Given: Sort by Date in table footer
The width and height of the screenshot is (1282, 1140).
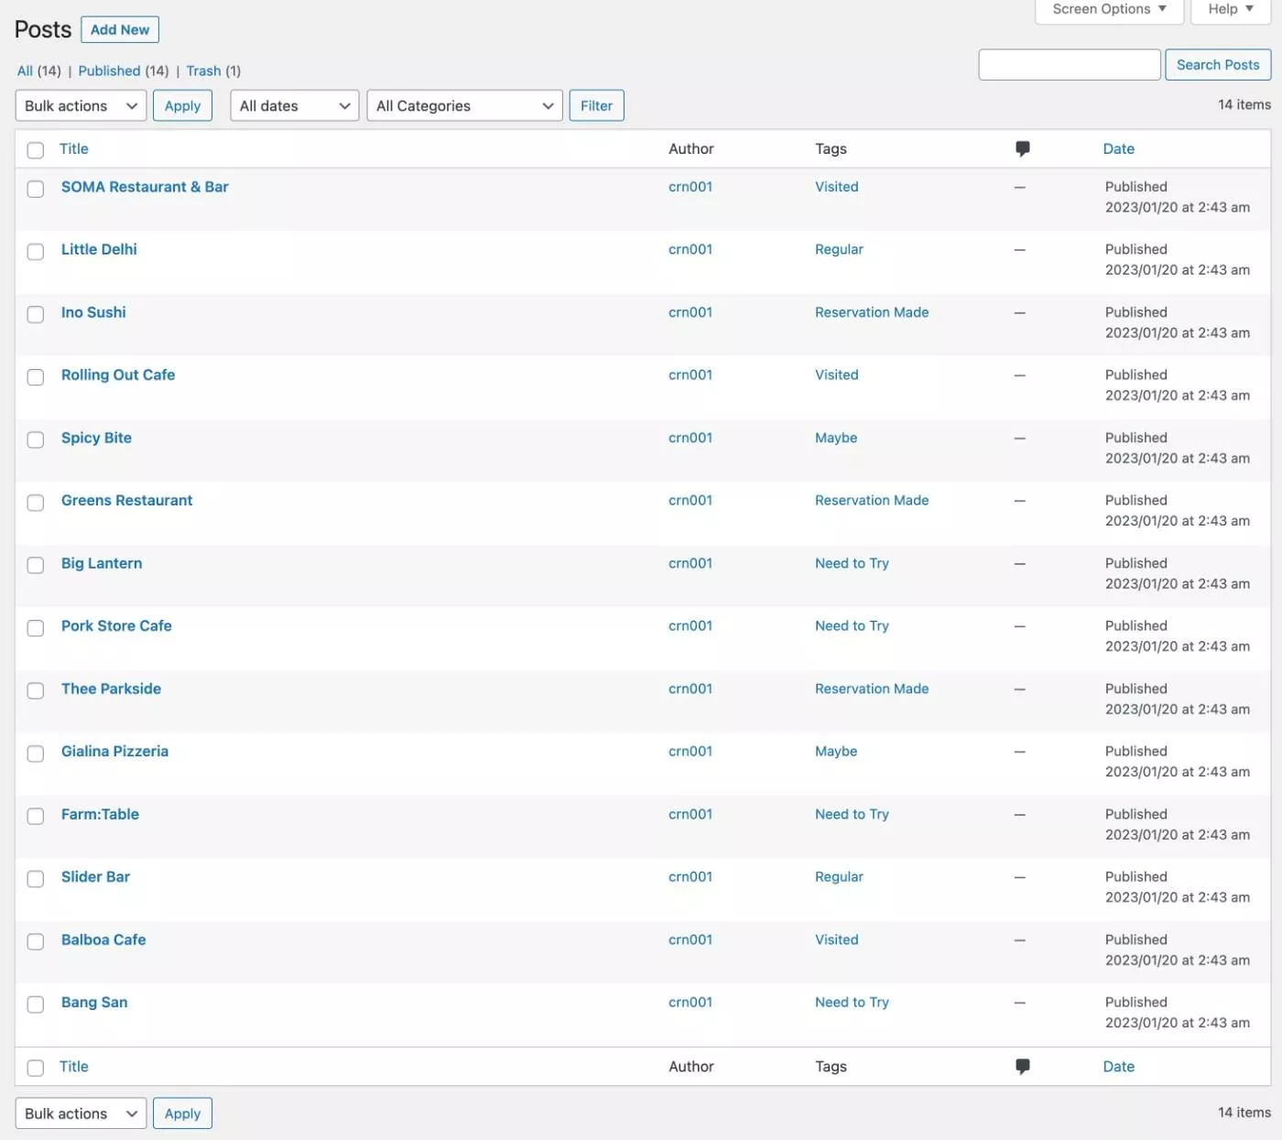Looking at the screenshot, I should [1119, 1067].
